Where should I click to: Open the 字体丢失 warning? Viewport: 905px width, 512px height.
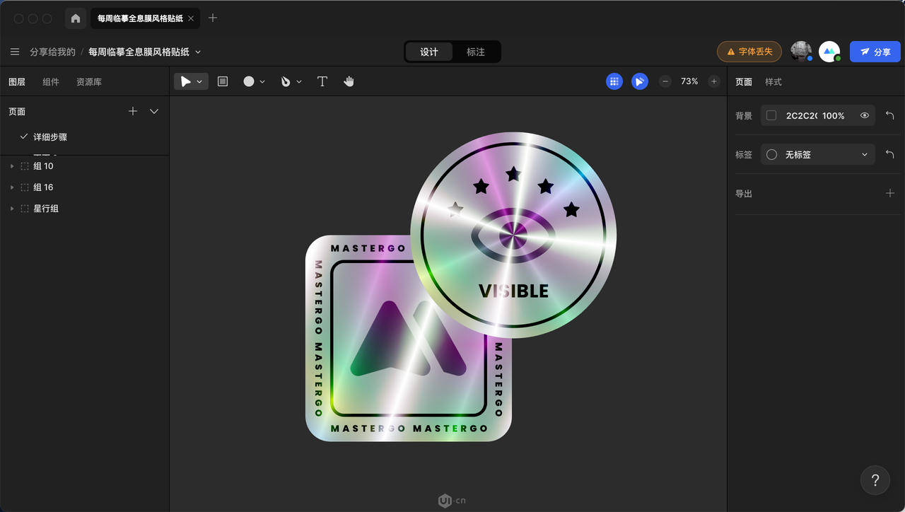click(749, 52)
